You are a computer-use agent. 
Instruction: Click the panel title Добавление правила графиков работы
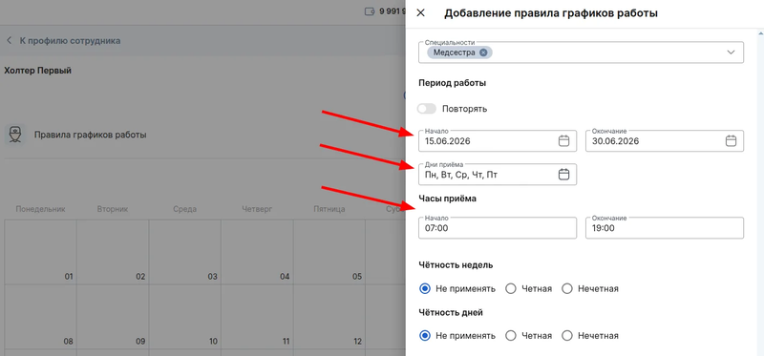551,13
